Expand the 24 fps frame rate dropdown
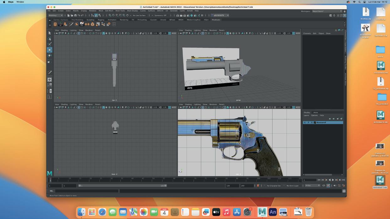Image resolution: width=390 pixels, height=219 pixels. pos(312,185)
